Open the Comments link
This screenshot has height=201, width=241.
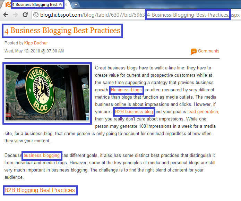(x=208, y=51)
